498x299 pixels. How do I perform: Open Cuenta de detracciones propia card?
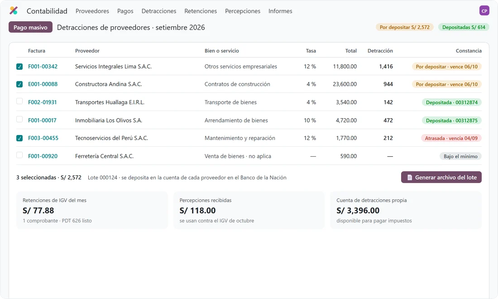tap(406, 210)
